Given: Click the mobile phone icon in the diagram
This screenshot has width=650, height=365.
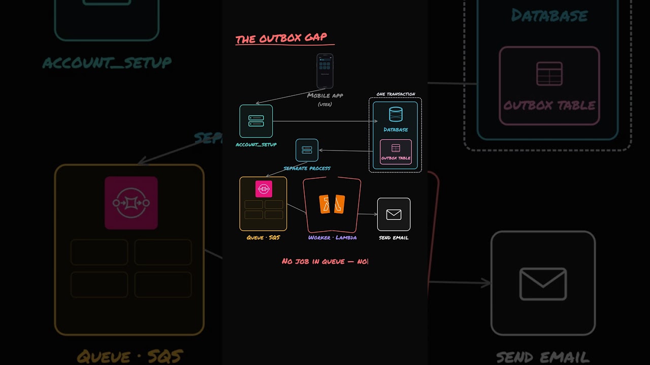Looking at the screenshot, I should coord(325,71).
